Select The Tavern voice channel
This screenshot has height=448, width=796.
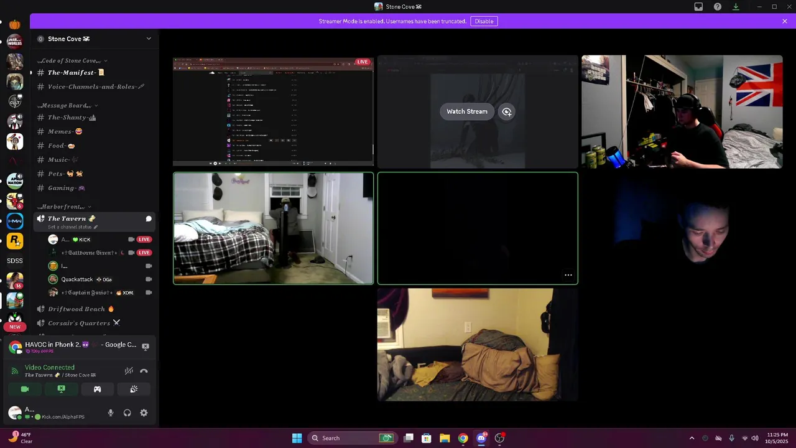click(x=93, y=222)
